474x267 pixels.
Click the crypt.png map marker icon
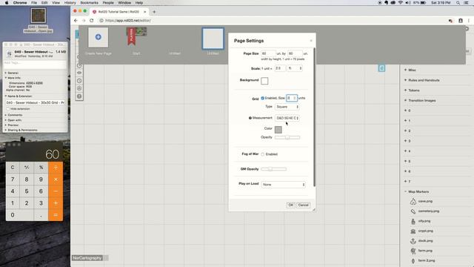(413, 231)
